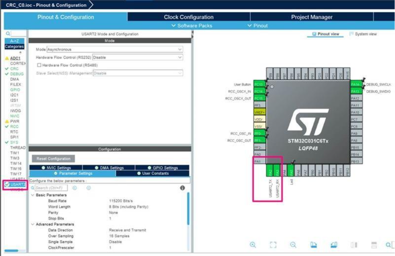Open the NVIC Settings tab
This screenshot has height=256, width=395.
click(x=56, y=168)
